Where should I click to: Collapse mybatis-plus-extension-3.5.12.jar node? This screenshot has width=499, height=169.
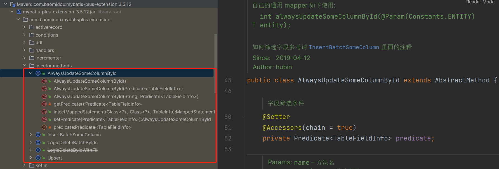click(12, 12)
